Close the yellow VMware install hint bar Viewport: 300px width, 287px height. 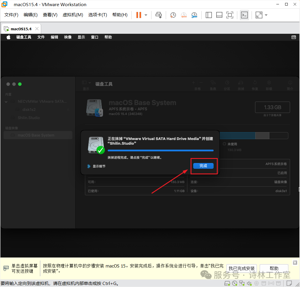295,263
